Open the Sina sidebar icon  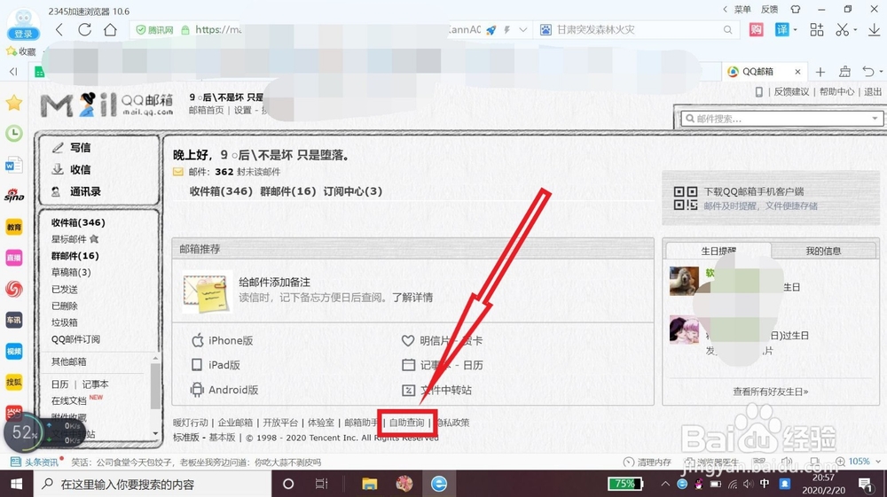point(14,196)
